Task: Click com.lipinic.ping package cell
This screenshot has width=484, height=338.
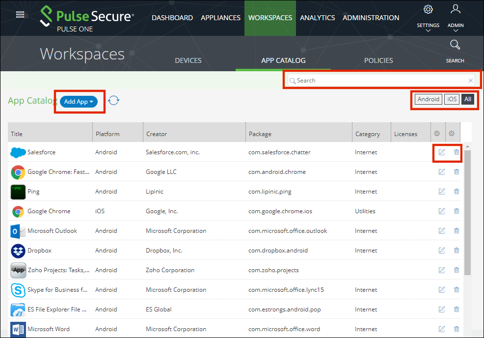Action: click(270, 192)
